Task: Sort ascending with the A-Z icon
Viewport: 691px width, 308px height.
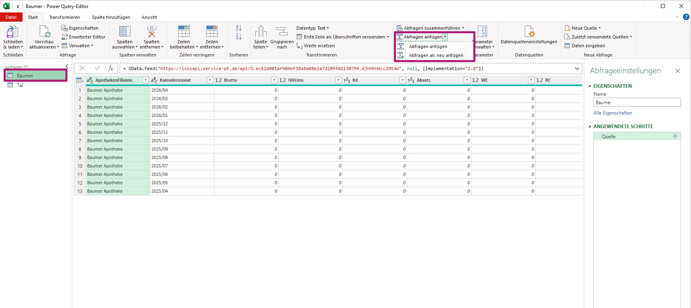Action: tap(238, 28)
